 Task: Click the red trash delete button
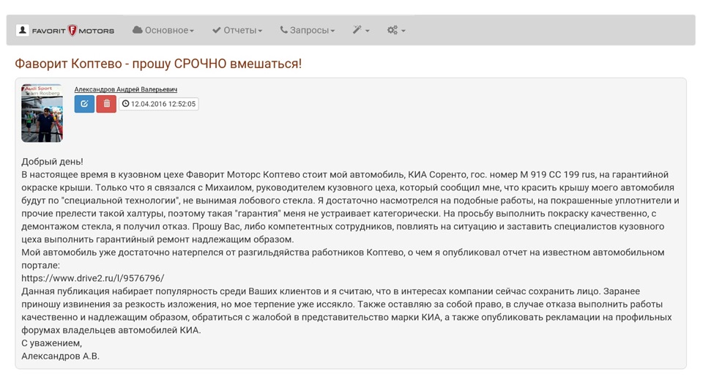tap(106, 104)
